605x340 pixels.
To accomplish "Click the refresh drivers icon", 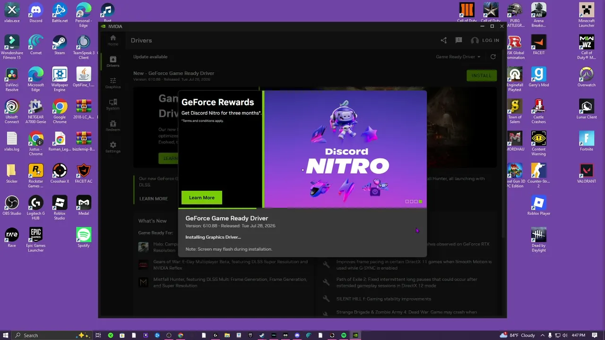I will [x=493, y=57].
